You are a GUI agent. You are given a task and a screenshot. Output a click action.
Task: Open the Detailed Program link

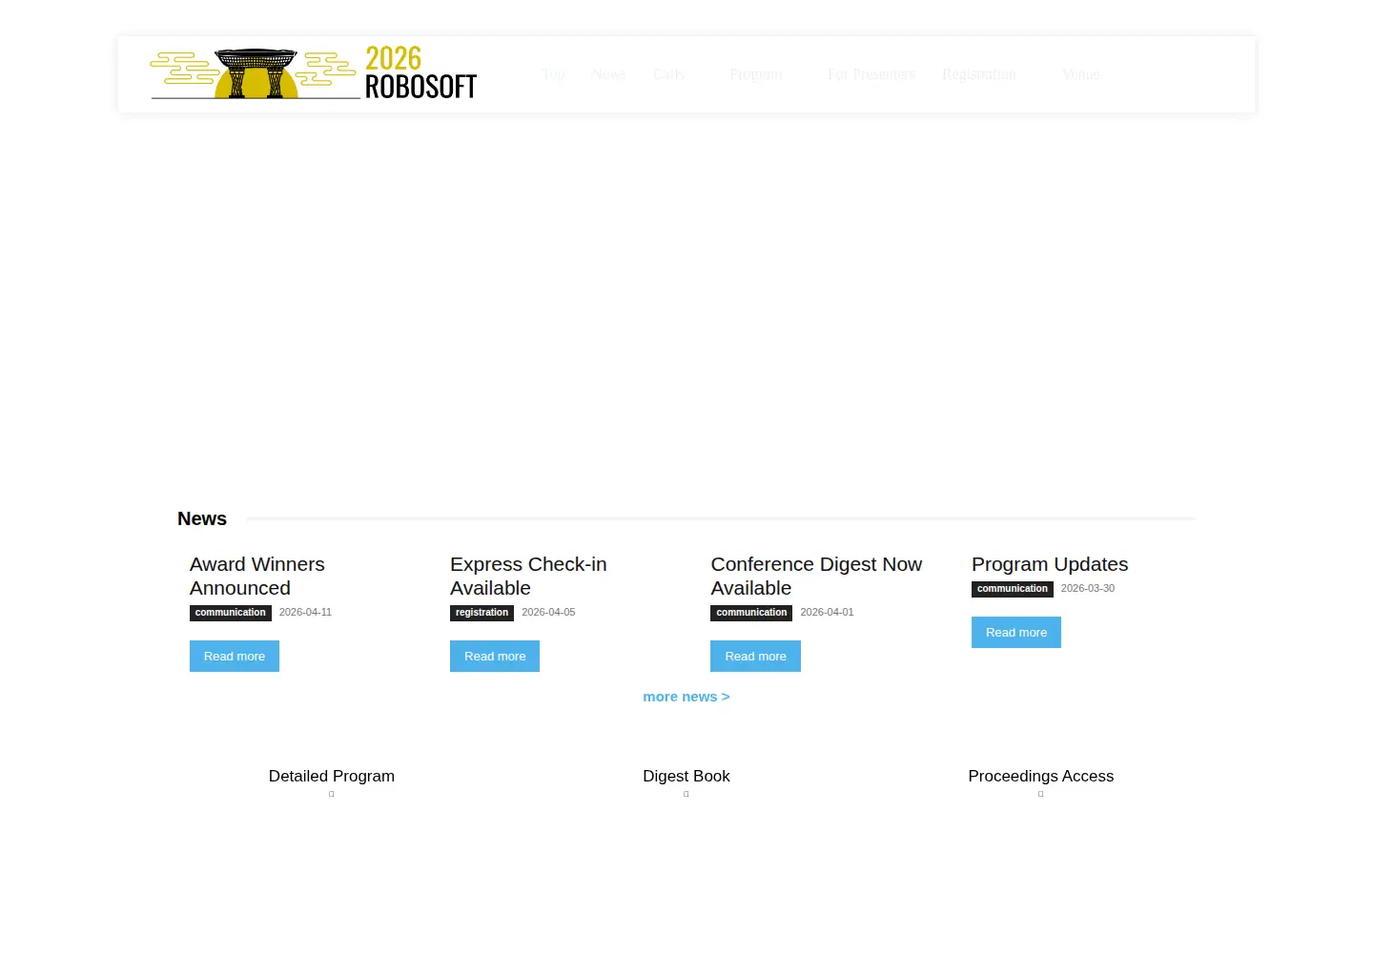pyautogui.click(x=332, y=776)
